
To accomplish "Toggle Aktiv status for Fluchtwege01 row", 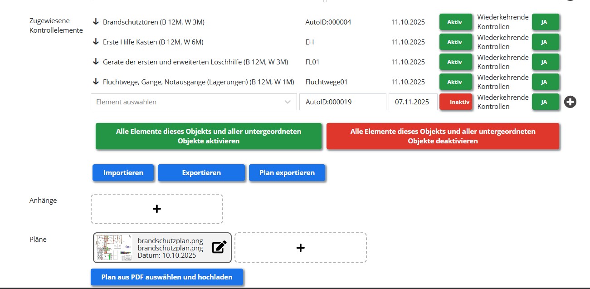I will click(455, 82).
